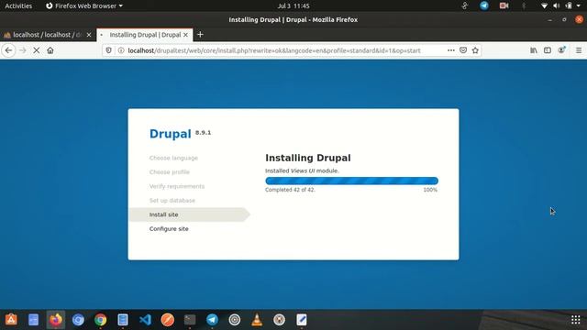Screen dimensions: 587x330
Task: Switch to the localhost / localhost tab
Action: [x=48, y=35]
